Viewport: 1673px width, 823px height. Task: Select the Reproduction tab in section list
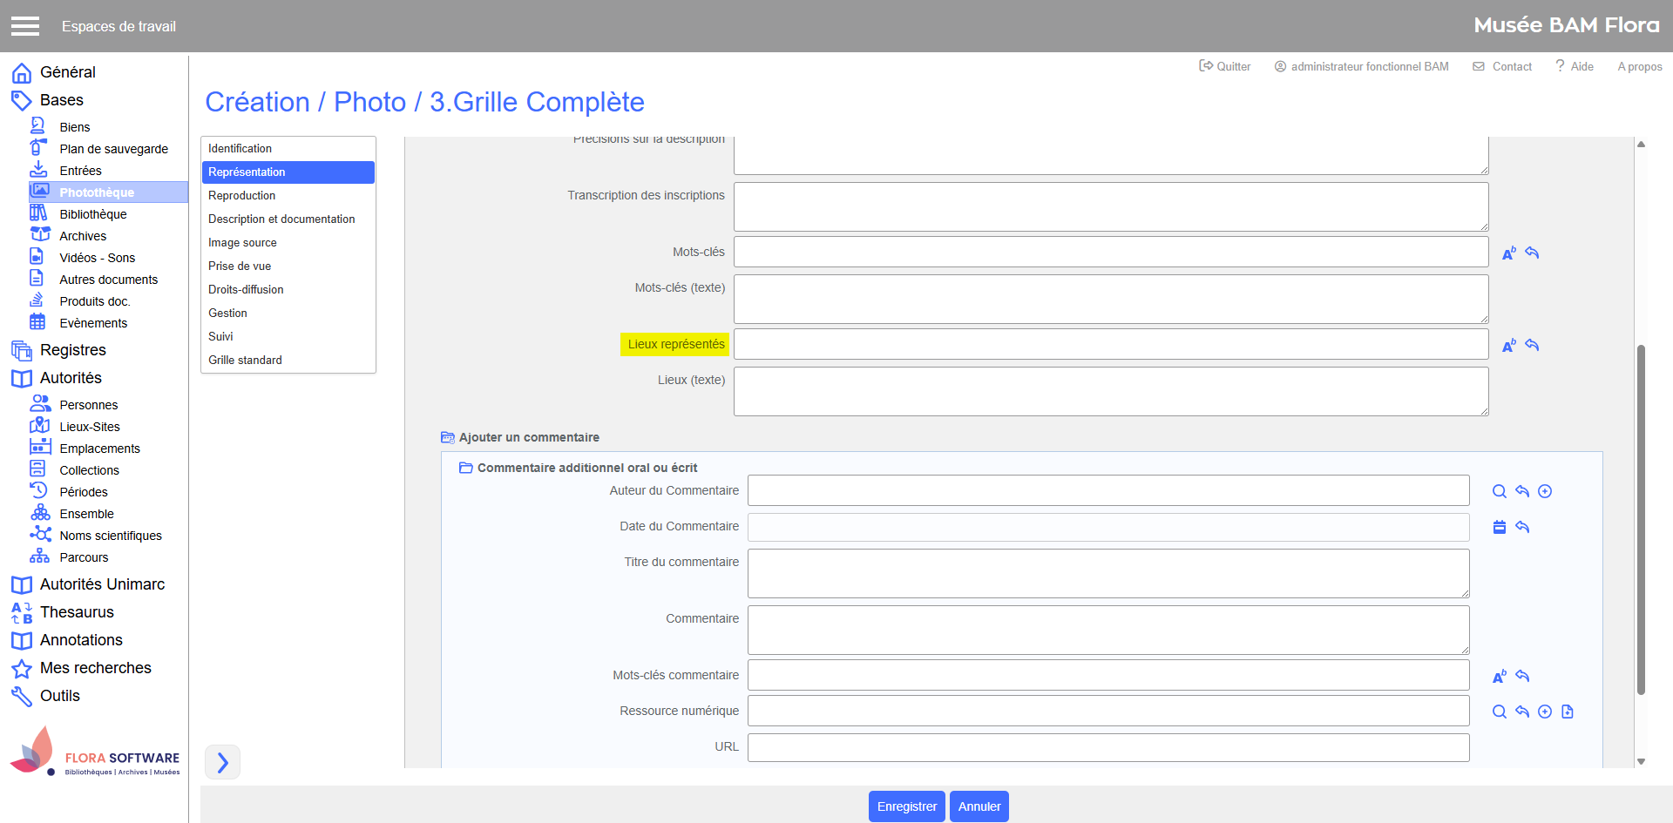coord(241,196)
